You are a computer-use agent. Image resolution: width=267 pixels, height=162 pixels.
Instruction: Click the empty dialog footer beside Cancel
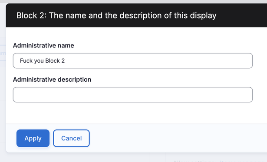(x=177, y=138)
